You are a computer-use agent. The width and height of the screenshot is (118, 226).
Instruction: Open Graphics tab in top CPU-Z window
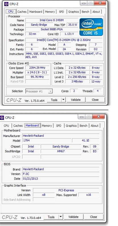pyautogui.click(x=73, y=12)
